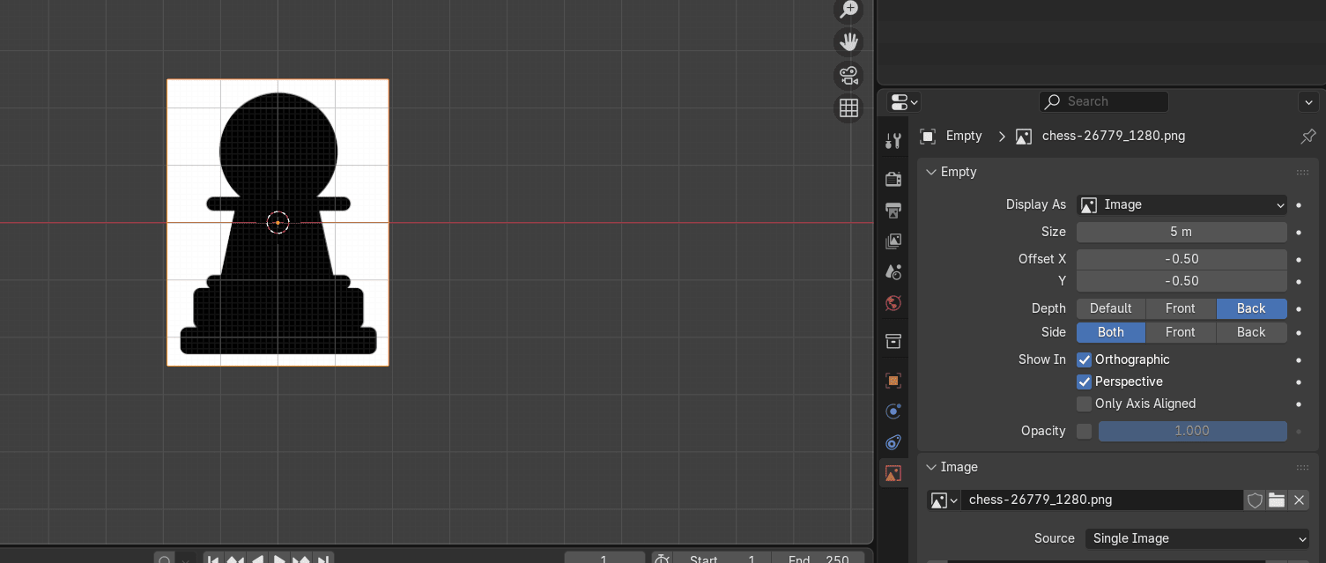The width and height of the screenshot is (1326, 563).
Task: Open the World properties tab
Action: [x=893, y=303]
